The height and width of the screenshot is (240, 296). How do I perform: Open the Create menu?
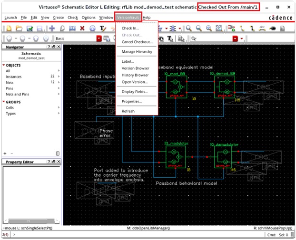click(x=59, y=18)
